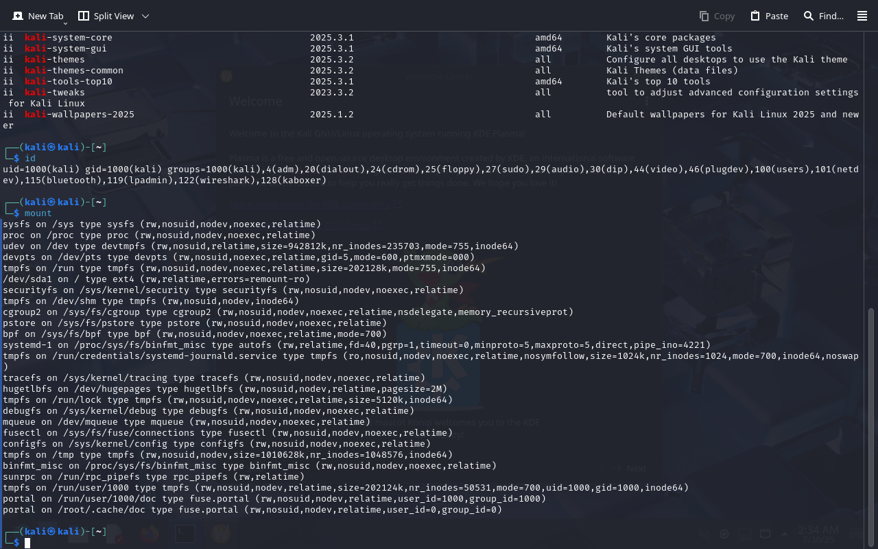
Task: Click the 'mount' command text
Action: [38, 213]
